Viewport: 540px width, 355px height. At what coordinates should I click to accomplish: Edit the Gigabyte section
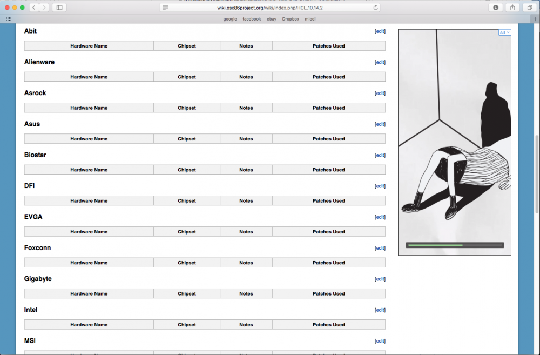(x=380, y=279)
